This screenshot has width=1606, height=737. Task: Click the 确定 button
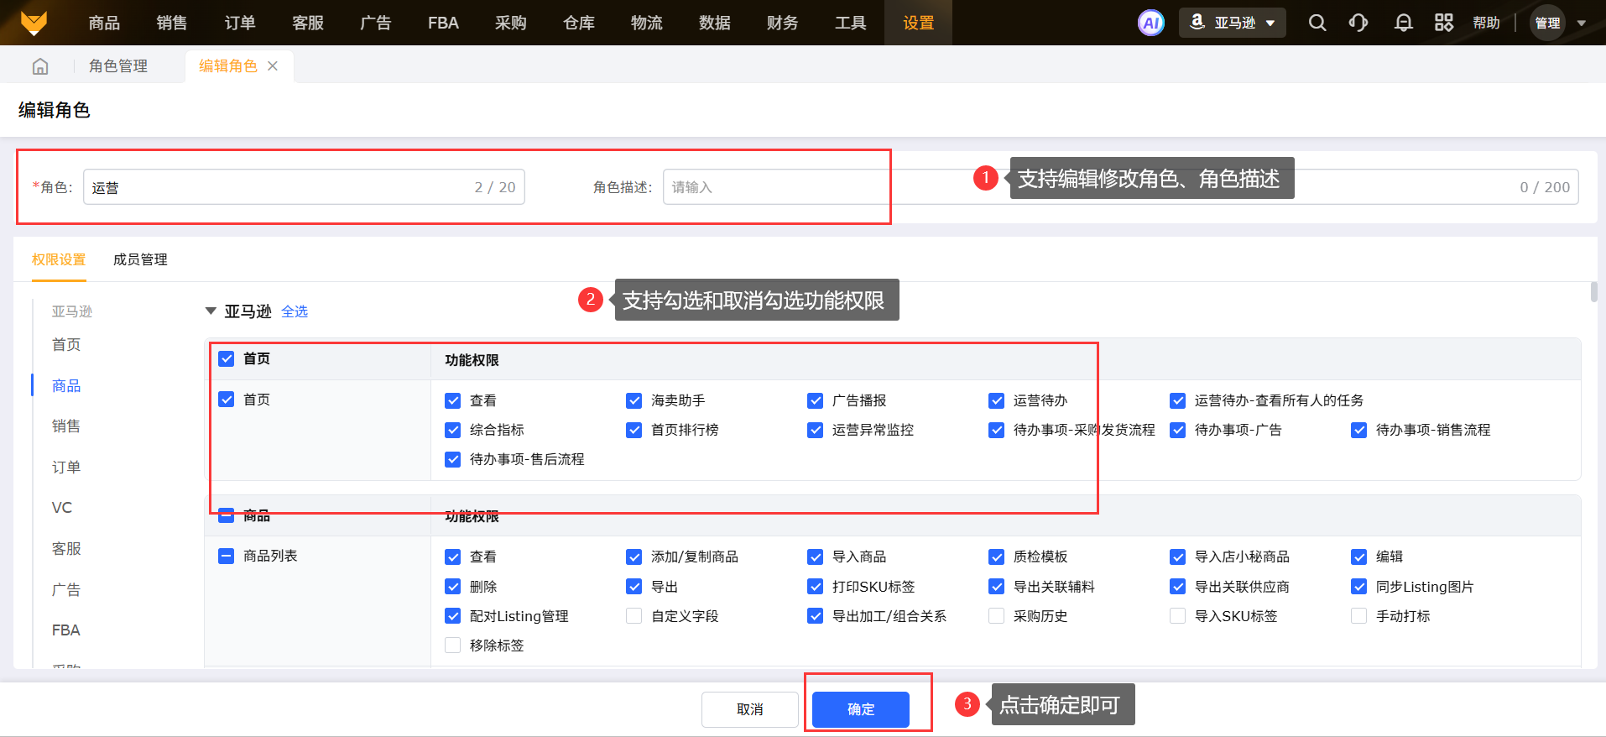[860, 709]
